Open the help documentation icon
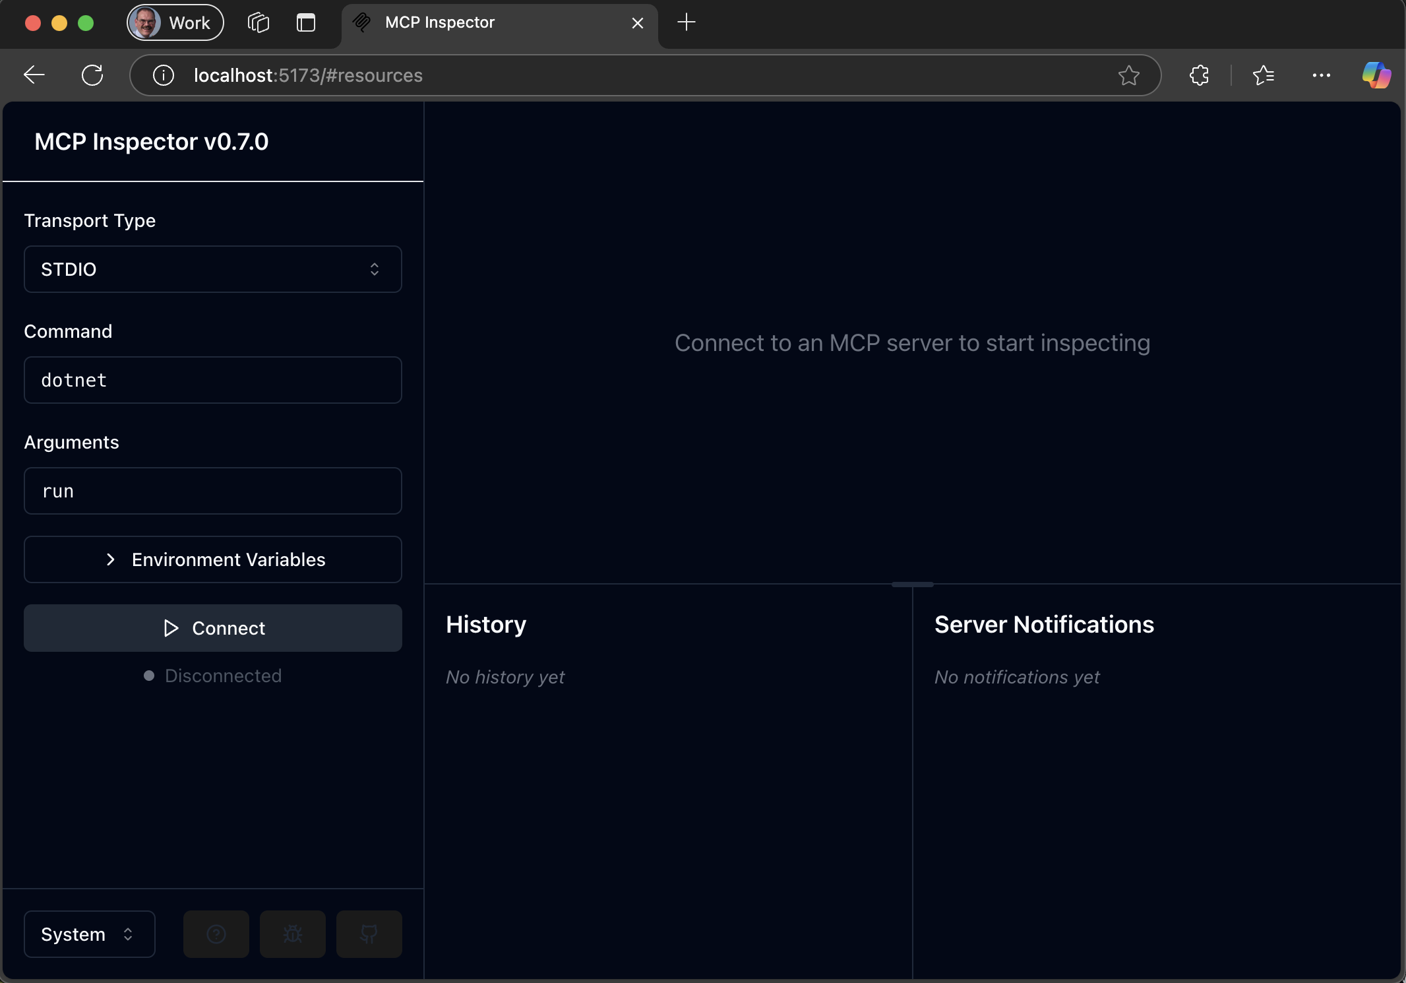1406x983 pixels. tap(216, 934)
